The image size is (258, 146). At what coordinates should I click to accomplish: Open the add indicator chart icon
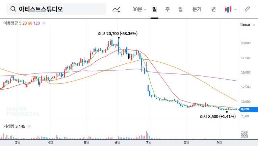116,9
